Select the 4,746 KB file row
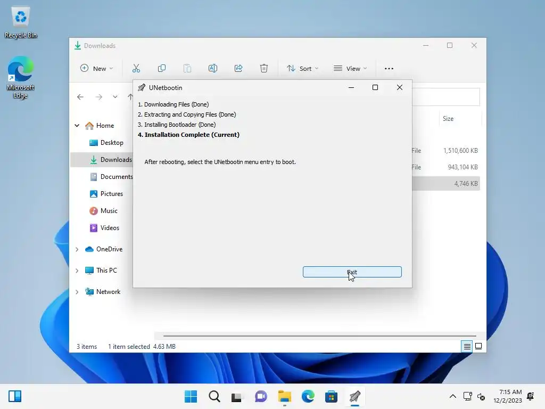545x409 pixels. 446,184
